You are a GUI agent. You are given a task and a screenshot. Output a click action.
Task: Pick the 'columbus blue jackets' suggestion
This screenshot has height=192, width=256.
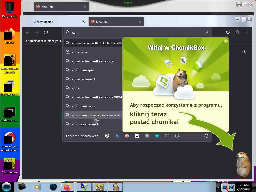[x=94, y=115]
